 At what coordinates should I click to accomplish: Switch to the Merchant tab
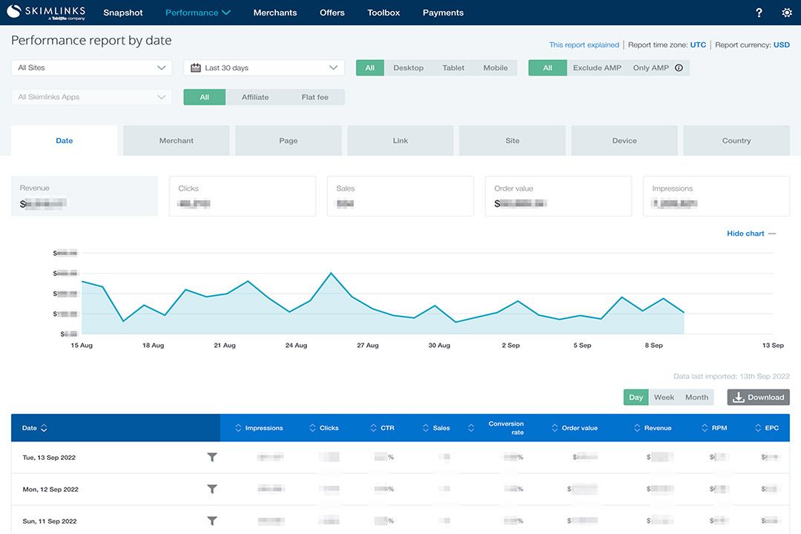click(177, 141)
